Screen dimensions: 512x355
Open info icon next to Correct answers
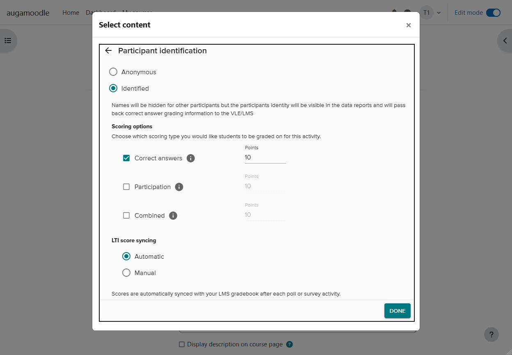pyautogui.click(x=191, y=158)
